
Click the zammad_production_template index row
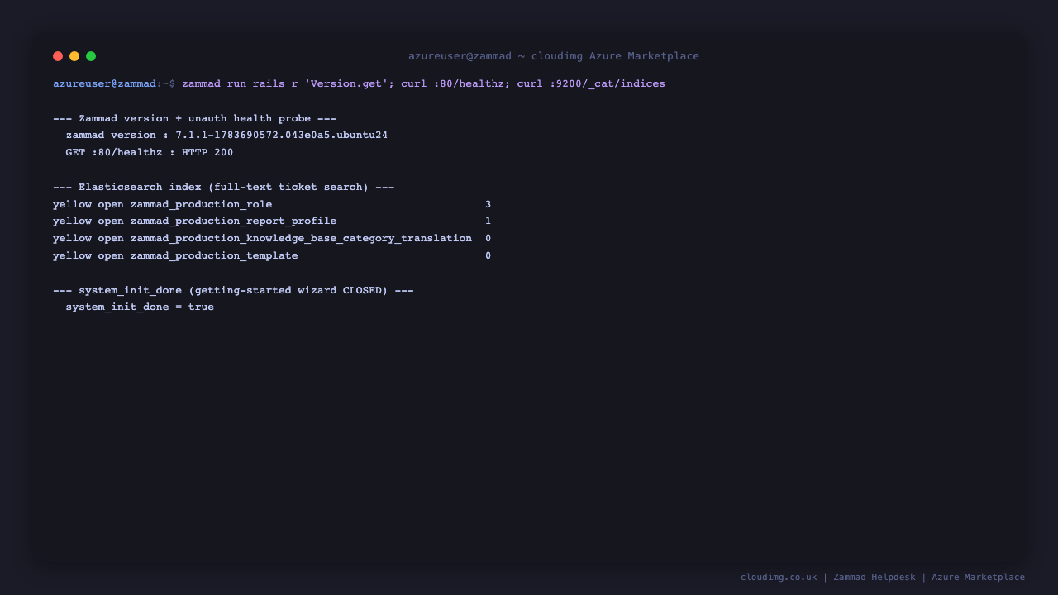click(x=272, y=255)
